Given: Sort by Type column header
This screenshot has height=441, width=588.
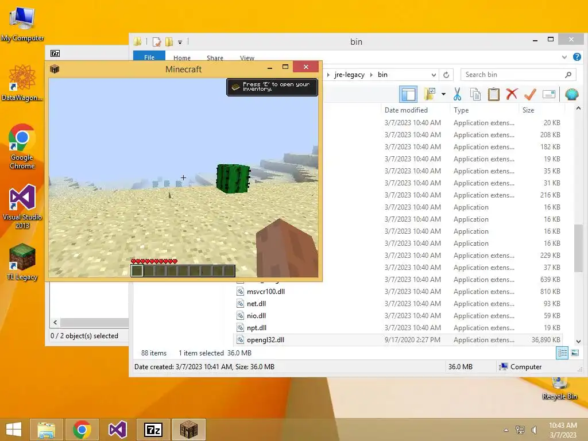Looking at the screenshot, I should pos(461,110).
